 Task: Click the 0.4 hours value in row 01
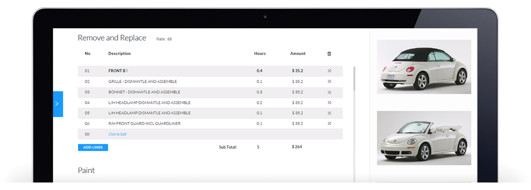(259, 71)
